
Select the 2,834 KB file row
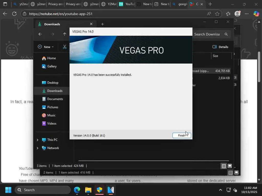pyautogui.click(x=211, y=78)
